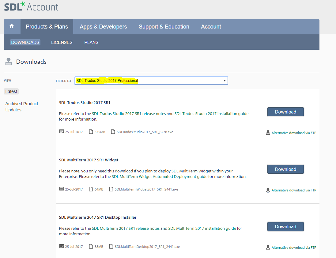Click file size icon next to 88MB
The image size is (336, 258).
tap(91, 246)
